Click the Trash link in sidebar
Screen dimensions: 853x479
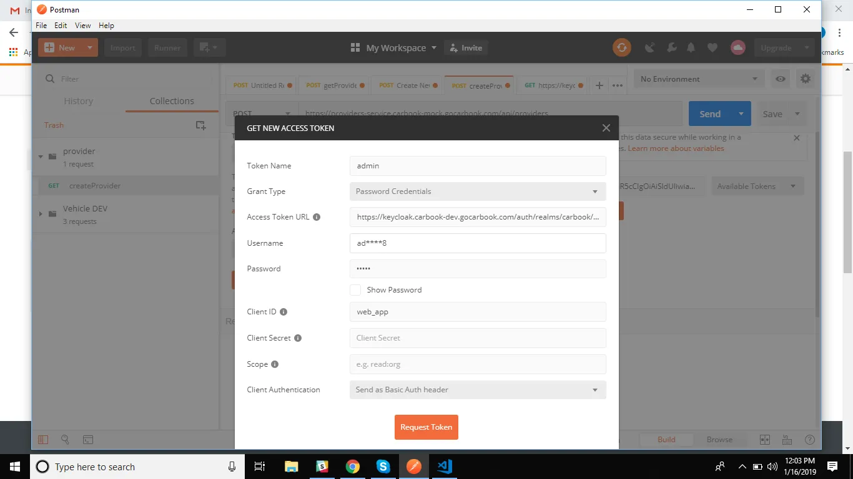tap(54, 125)
